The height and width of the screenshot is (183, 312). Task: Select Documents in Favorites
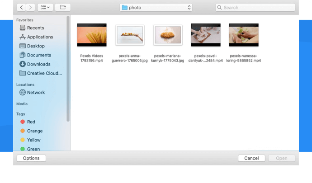click(x=35, y=55)
